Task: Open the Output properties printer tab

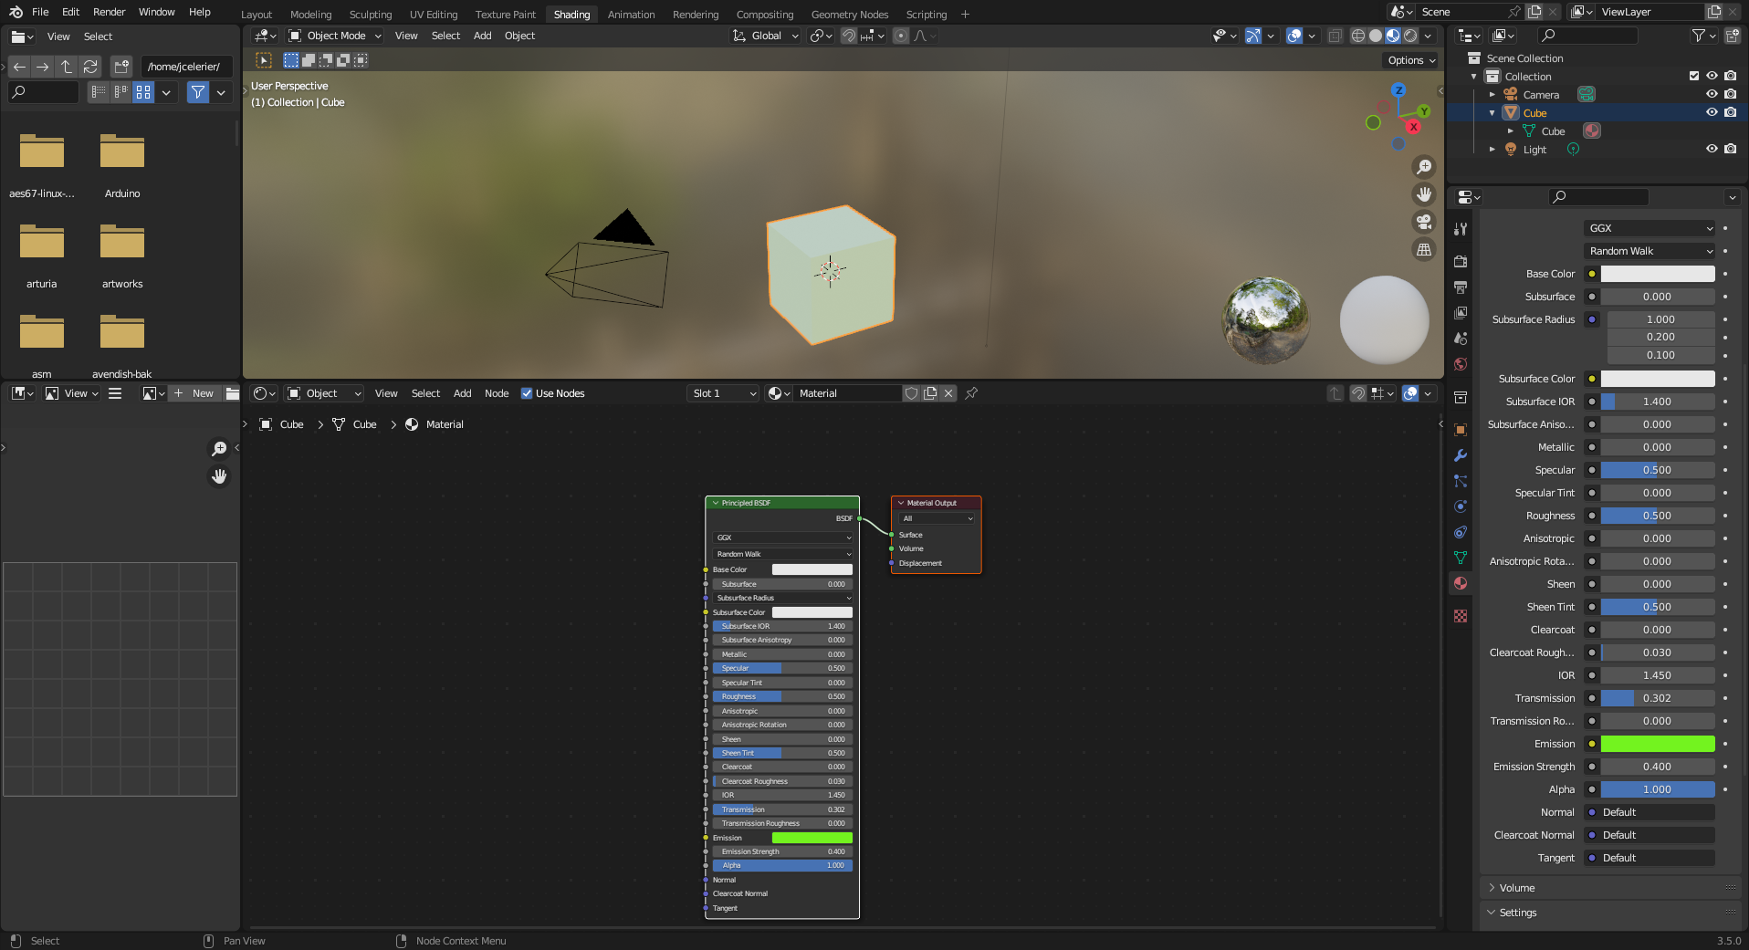Action: (x=1461, y=287)
